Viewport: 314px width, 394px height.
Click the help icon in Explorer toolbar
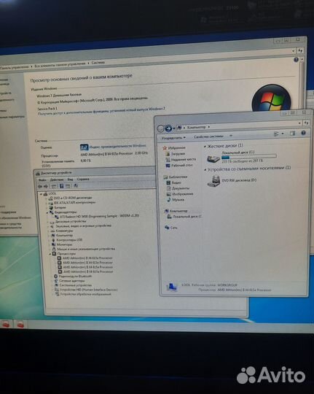(303, 133)
